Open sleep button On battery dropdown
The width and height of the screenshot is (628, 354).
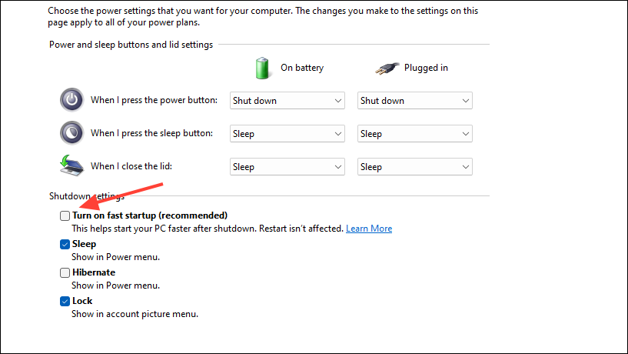[287, 133]
